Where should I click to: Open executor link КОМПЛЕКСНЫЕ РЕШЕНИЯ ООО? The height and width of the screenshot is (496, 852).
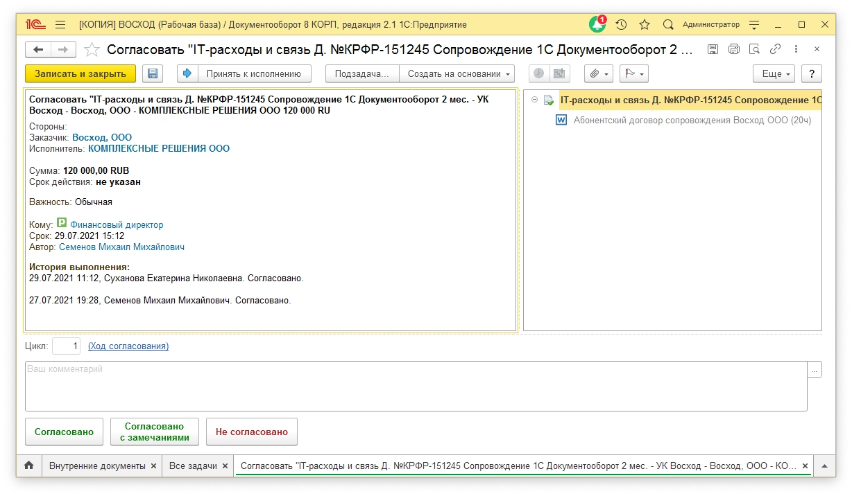pyautogui.click(x=159, y=148)
